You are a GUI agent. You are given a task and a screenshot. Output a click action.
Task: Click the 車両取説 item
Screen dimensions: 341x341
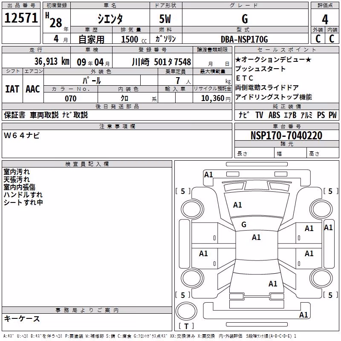point(44,115)
